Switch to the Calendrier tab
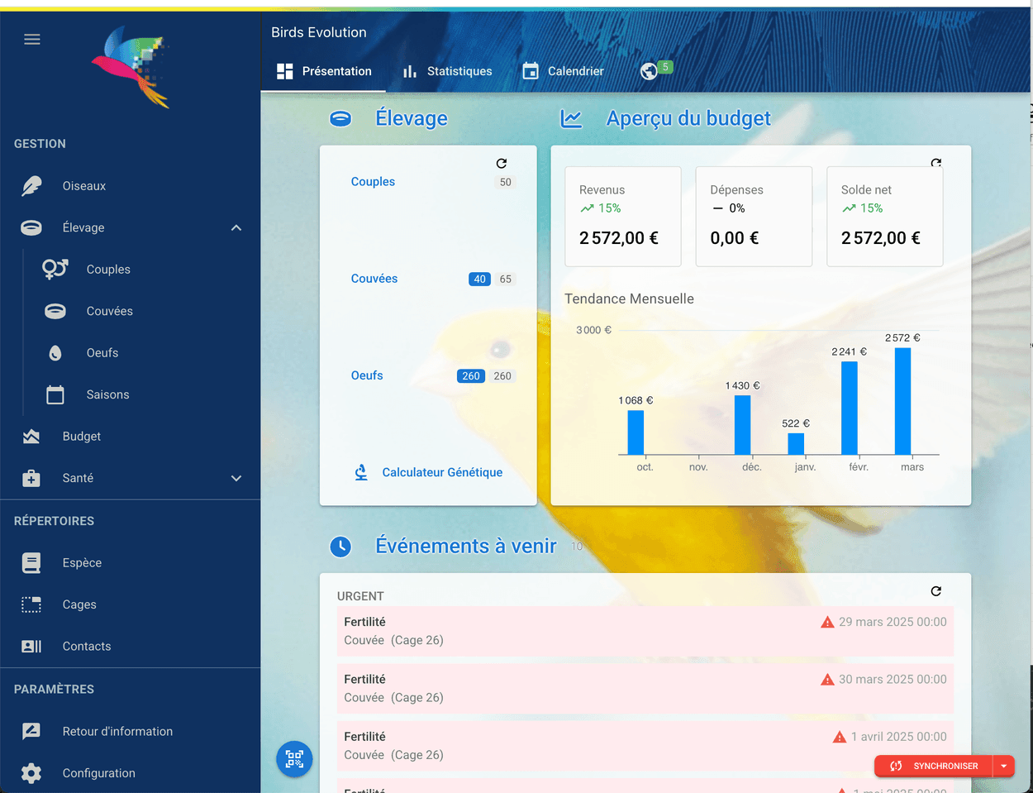The height and width of the screenshot is (793, 1033). 564,71
